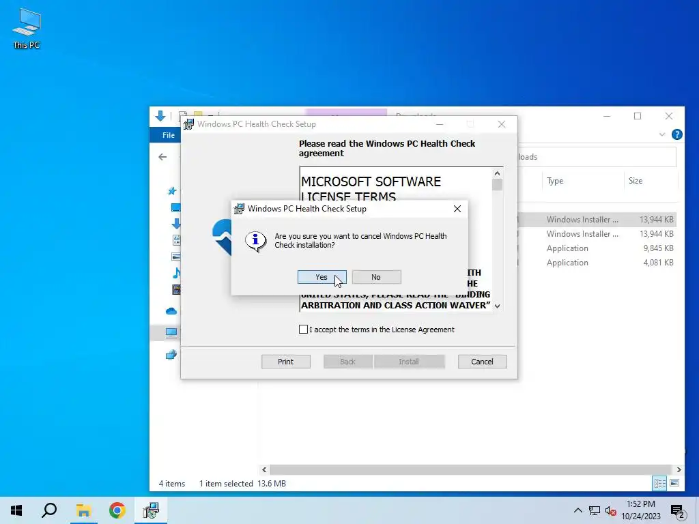699x524 pixels.
Task: Open Network icon in Explorer sidebar
Action: click(x=171, y=355)
